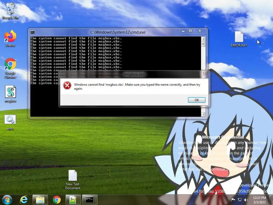The image size is (273, 205).
Task: Select the Google Chrome desktop shortcut
Action: [10, 68]
